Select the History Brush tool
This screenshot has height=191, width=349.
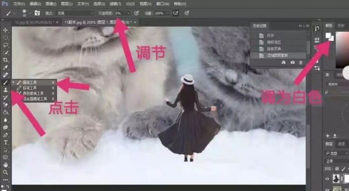(5, 97)
